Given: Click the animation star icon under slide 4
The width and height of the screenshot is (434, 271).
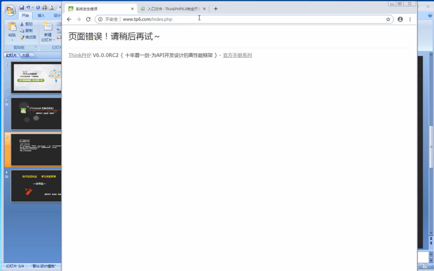Looking at the screenshot, I should [7, 177].
